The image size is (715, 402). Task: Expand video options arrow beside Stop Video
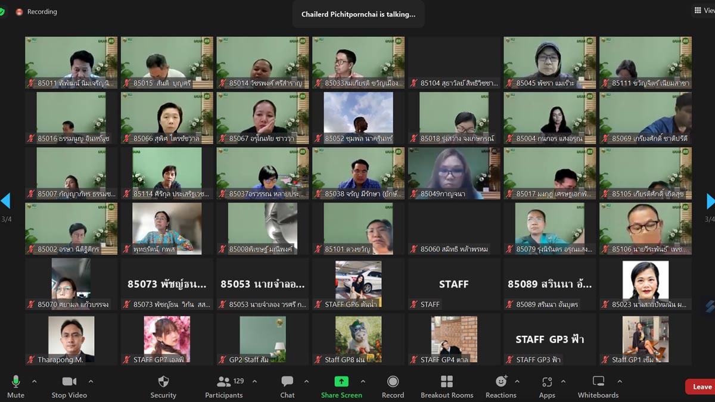pos(91,381)
